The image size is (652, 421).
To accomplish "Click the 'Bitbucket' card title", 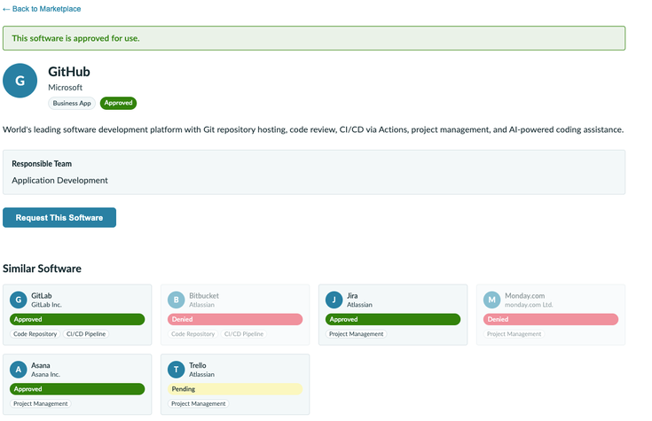I will pos(204,295).
